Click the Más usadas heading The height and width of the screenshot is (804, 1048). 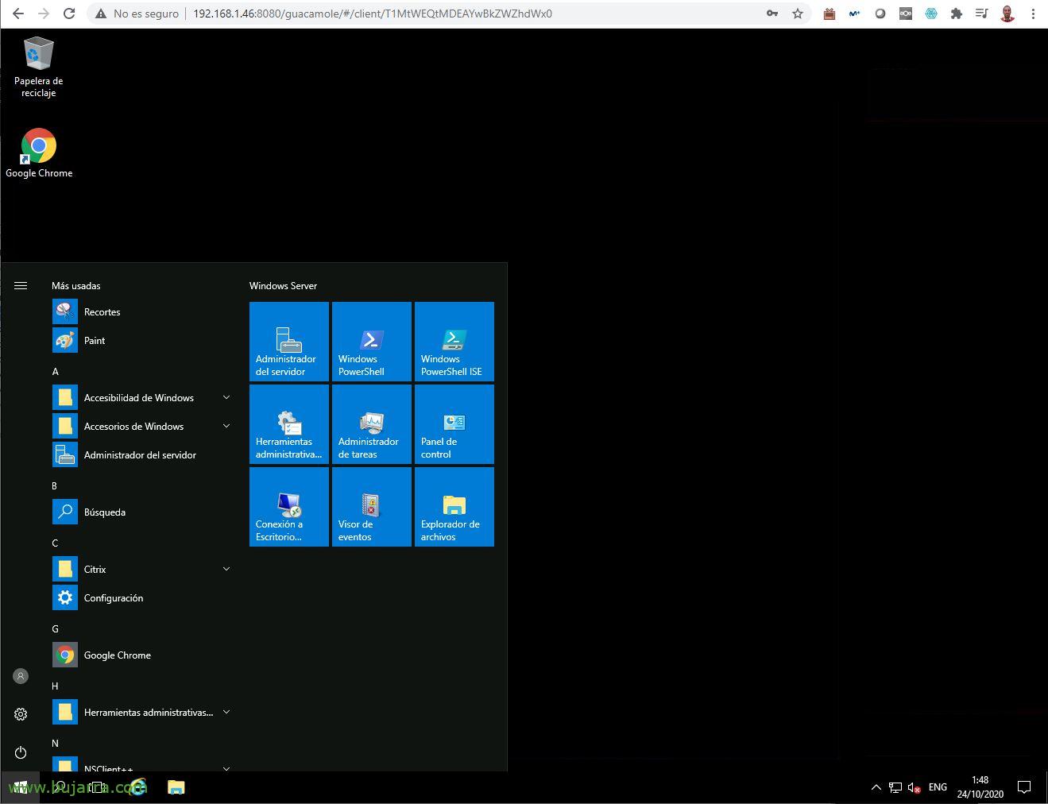[76, 285]
